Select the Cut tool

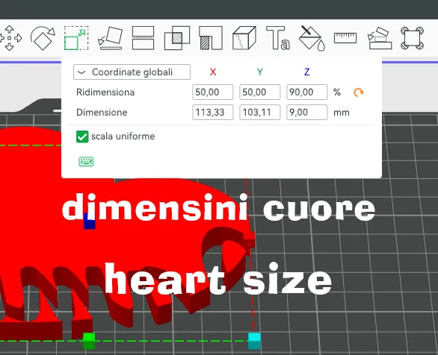coord(143,38)
